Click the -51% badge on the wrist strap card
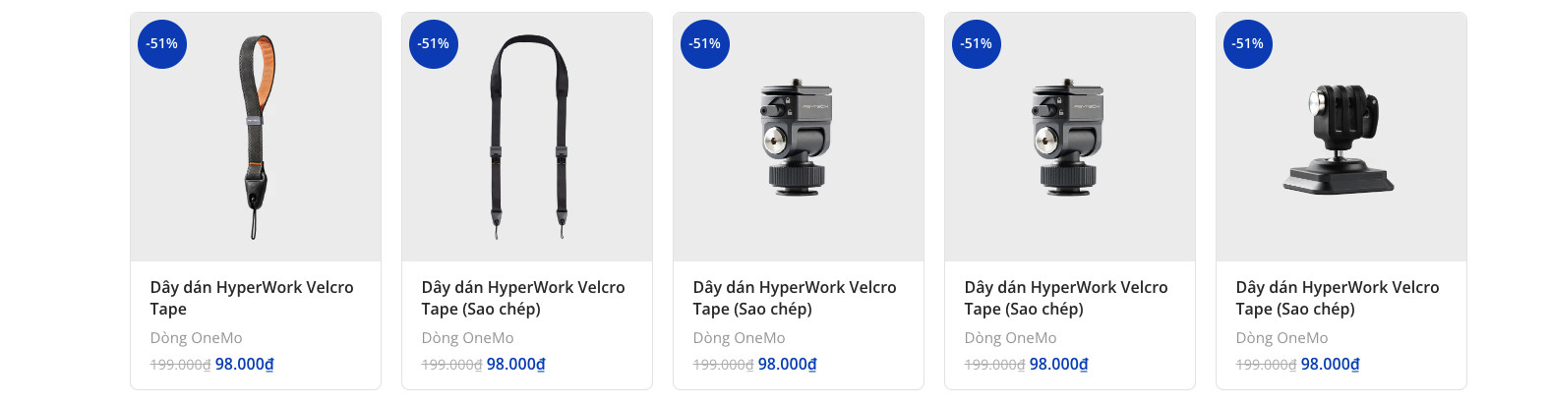 162,44
